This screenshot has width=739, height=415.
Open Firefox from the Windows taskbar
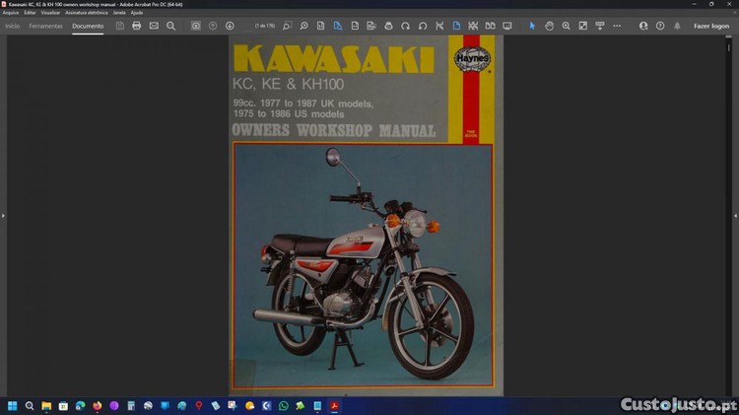click(x=97, y=405)
